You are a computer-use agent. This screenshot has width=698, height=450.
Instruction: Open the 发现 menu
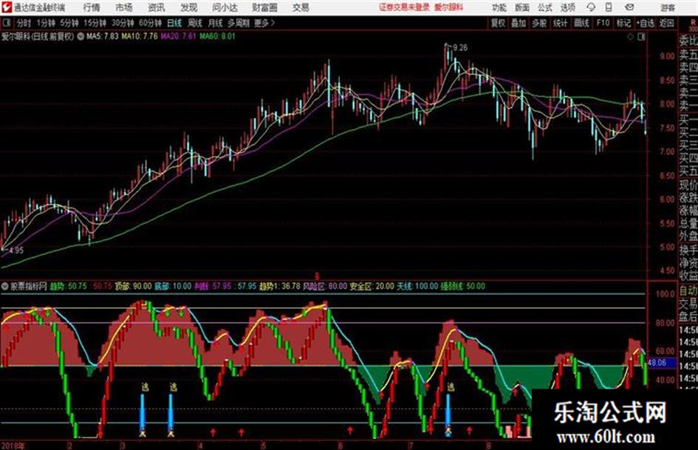pyautogui.click(x=189, y=7)
